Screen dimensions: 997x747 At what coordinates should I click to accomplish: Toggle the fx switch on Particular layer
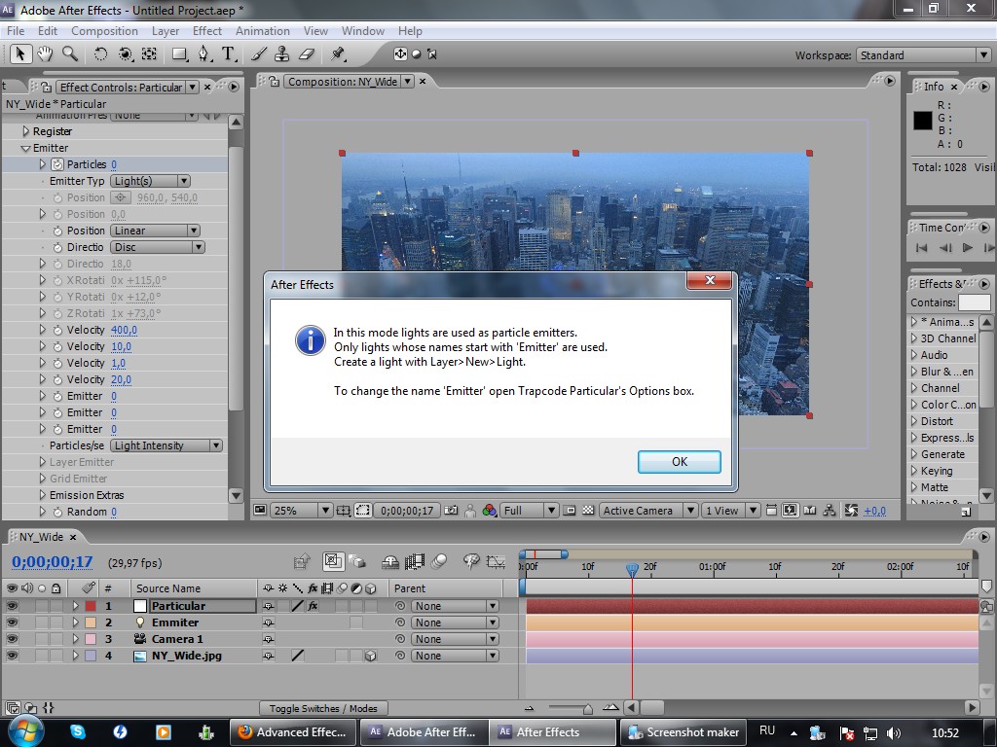[313, 606]
